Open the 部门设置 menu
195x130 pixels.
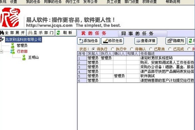click(x=132, y=2)
